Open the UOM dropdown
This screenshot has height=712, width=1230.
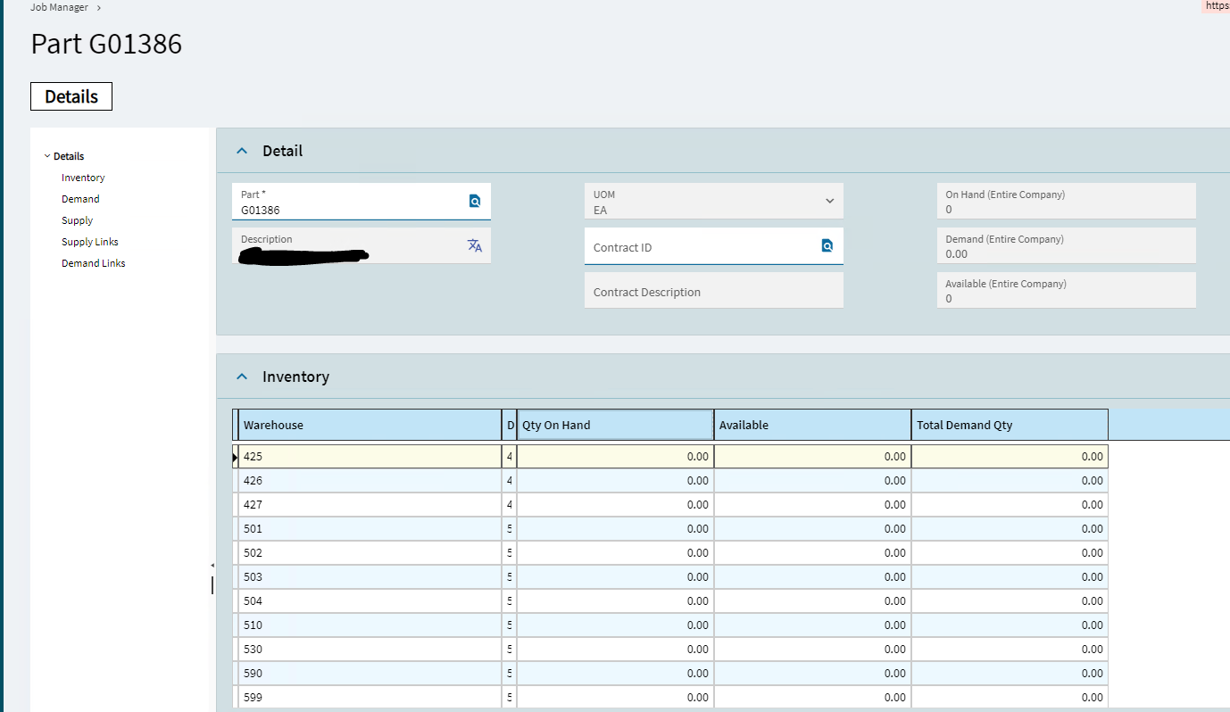click(x=829, y=201)
